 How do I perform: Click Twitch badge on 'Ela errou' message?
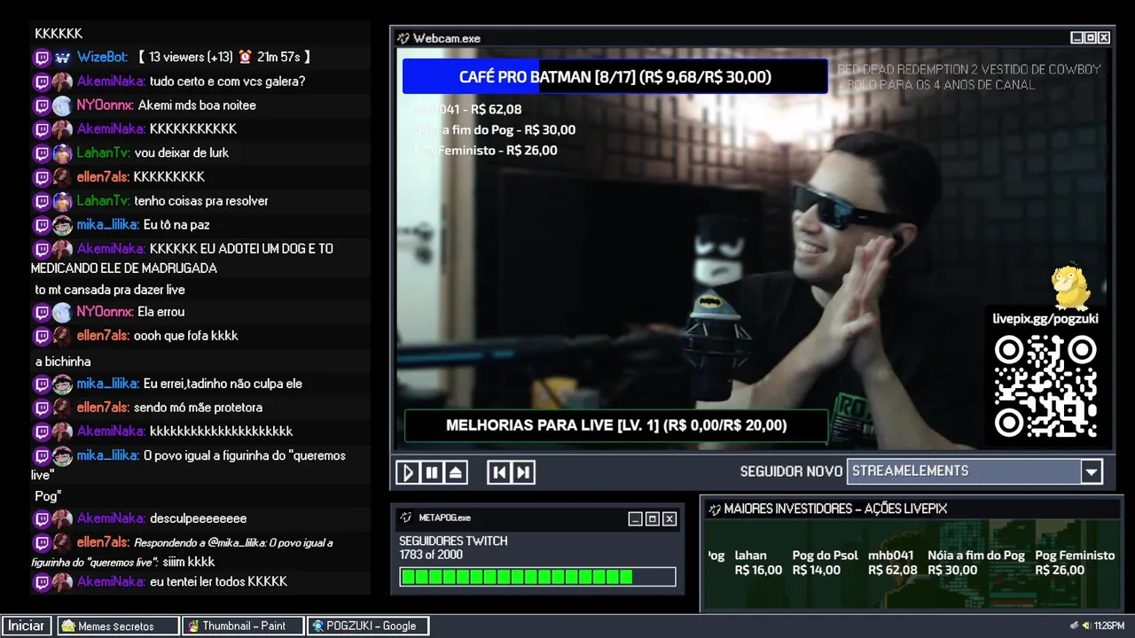tap(42, 313)
